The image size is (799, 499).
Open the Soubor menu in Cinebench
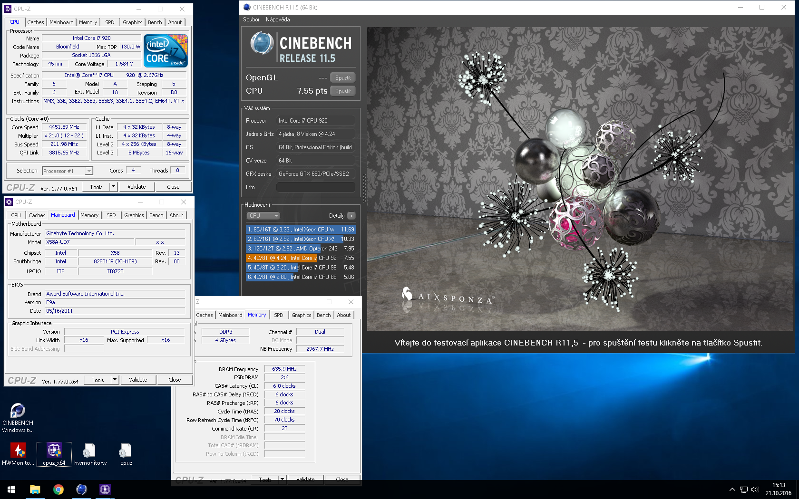tap(251, 19)
